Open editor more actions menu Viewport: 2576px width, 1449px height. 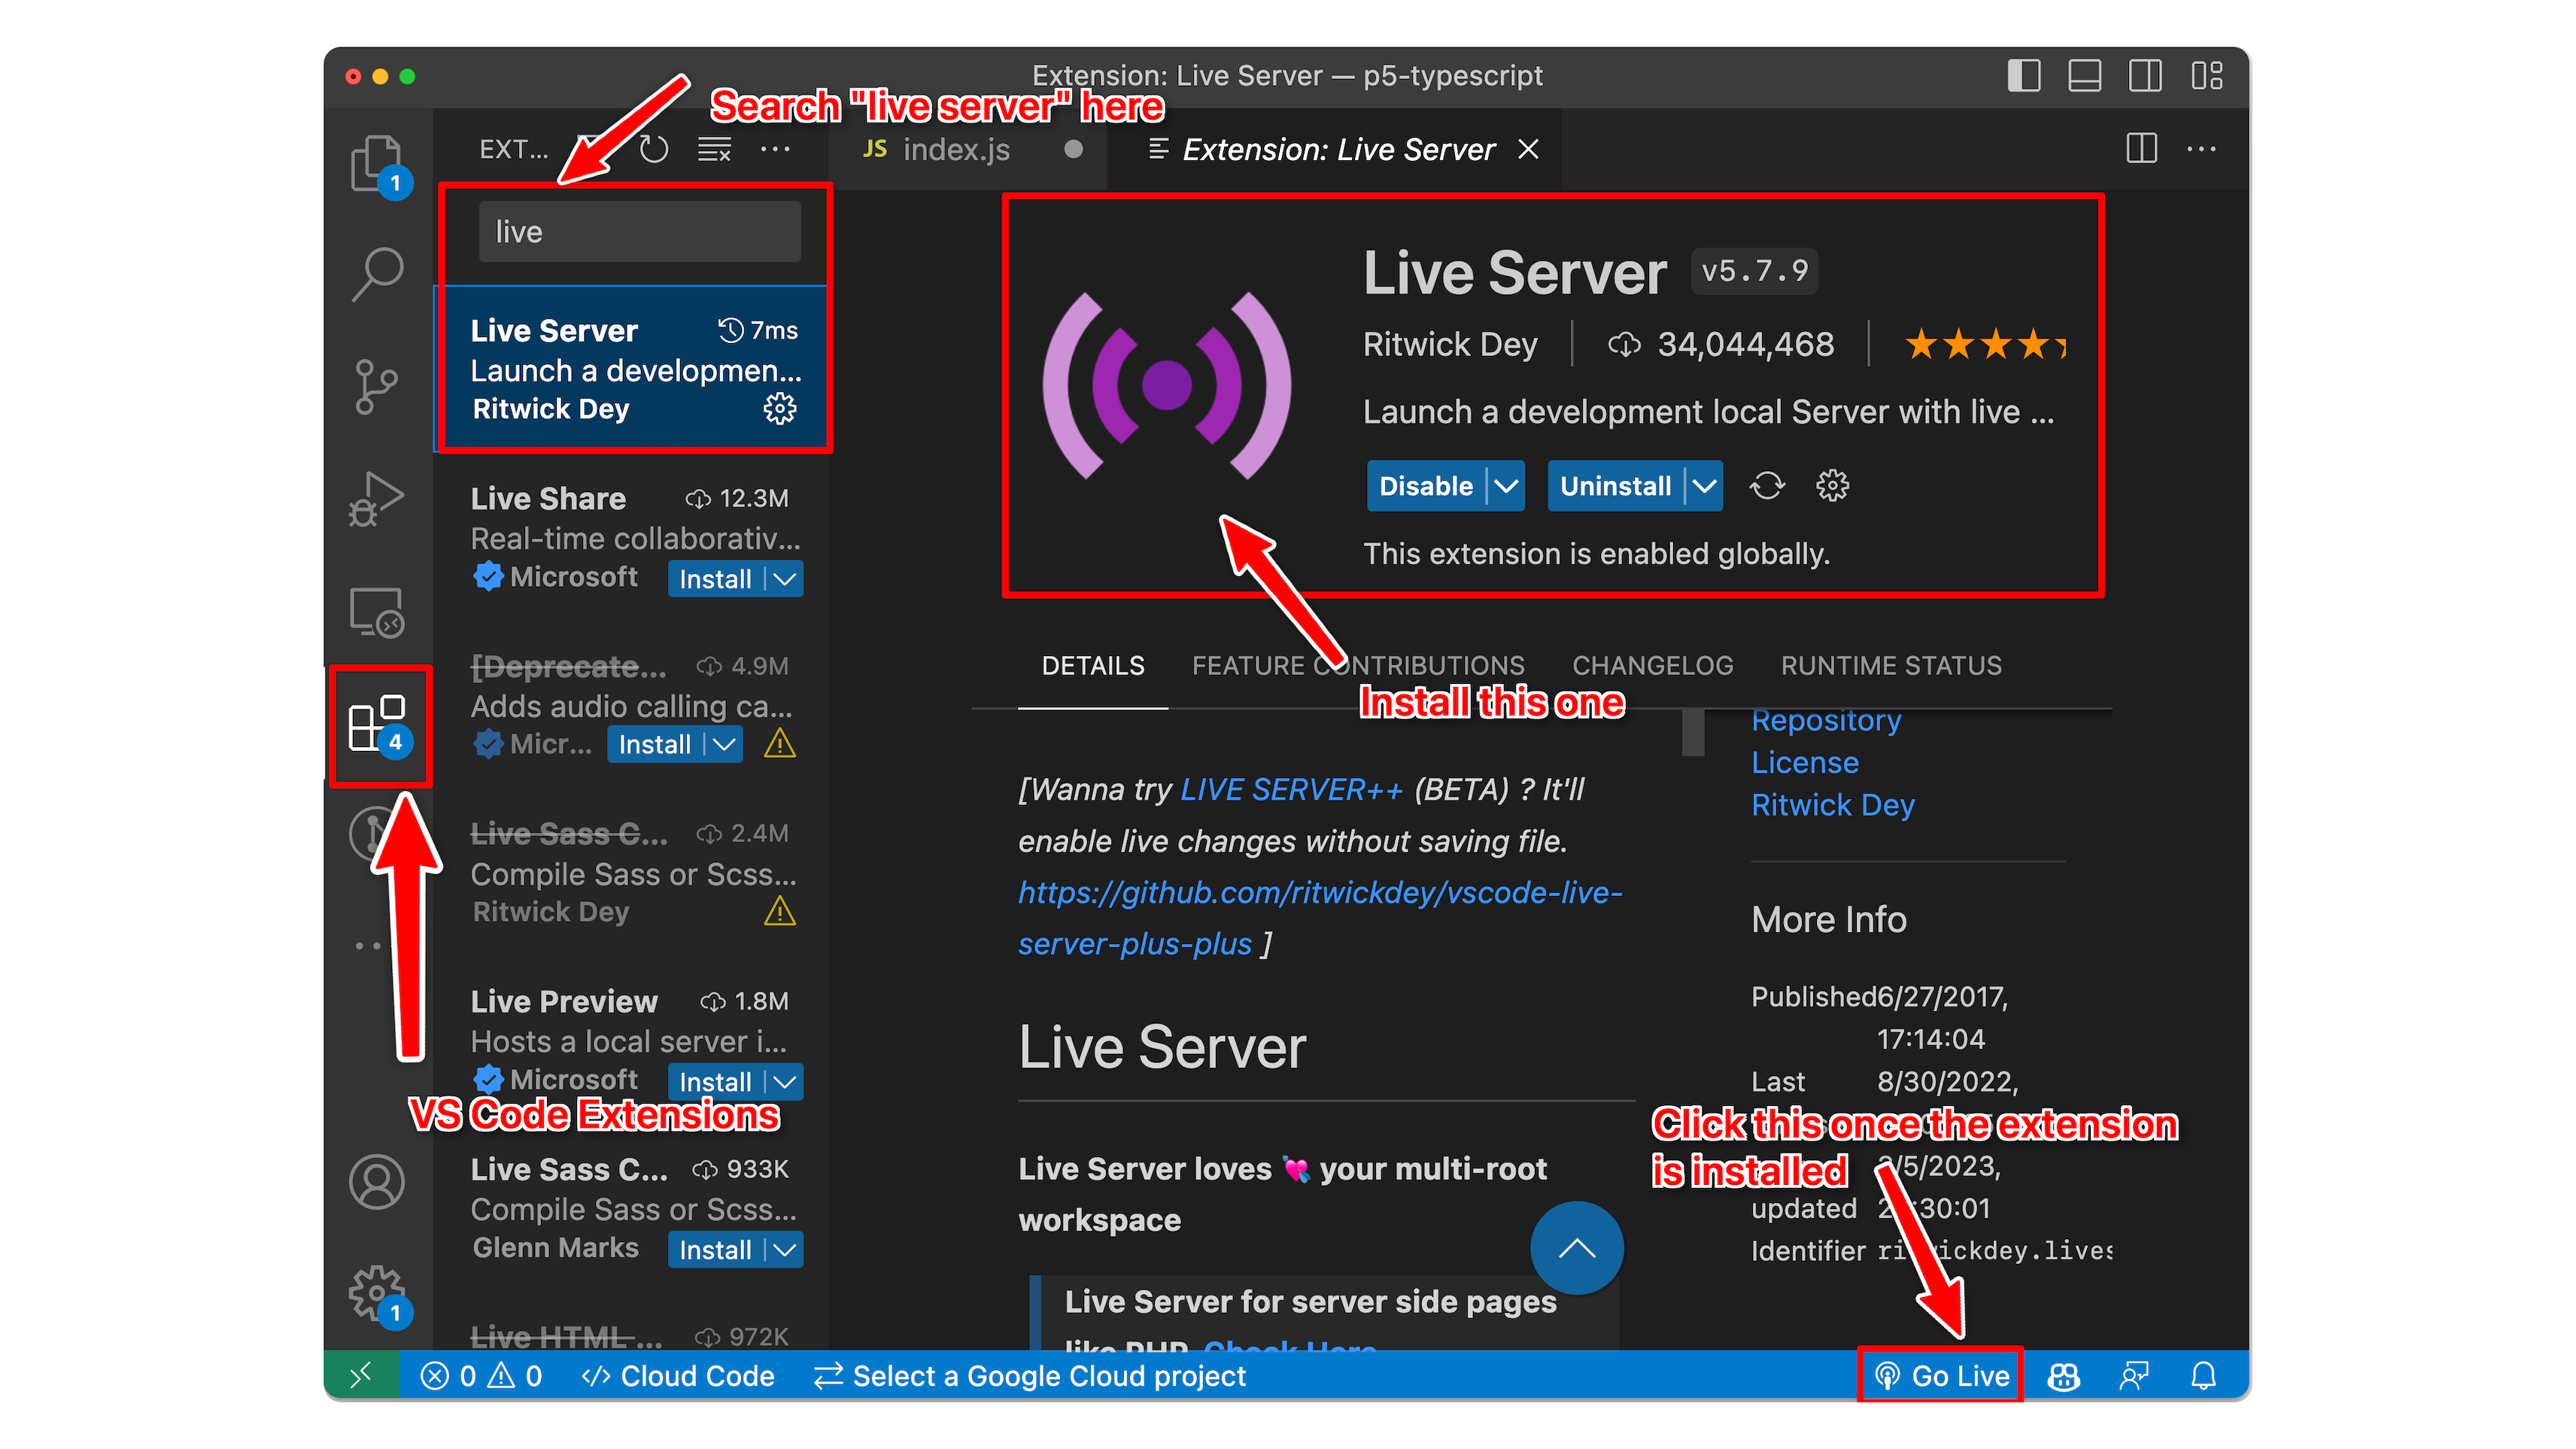2201,150
